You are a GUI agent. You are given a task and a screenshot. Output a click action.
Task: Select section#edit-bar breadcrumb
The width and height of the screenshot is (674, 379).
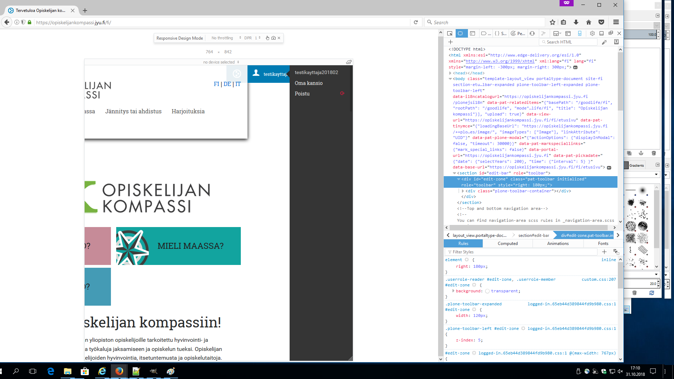(534, 235)
